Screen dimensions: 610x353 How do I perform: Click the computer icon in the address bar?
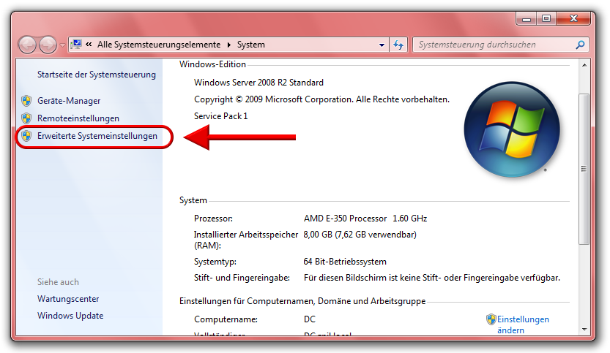click(x=76, y=45)
